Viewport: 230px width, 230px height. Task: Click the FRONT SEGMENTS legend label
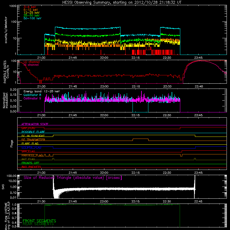pos(39,221)
